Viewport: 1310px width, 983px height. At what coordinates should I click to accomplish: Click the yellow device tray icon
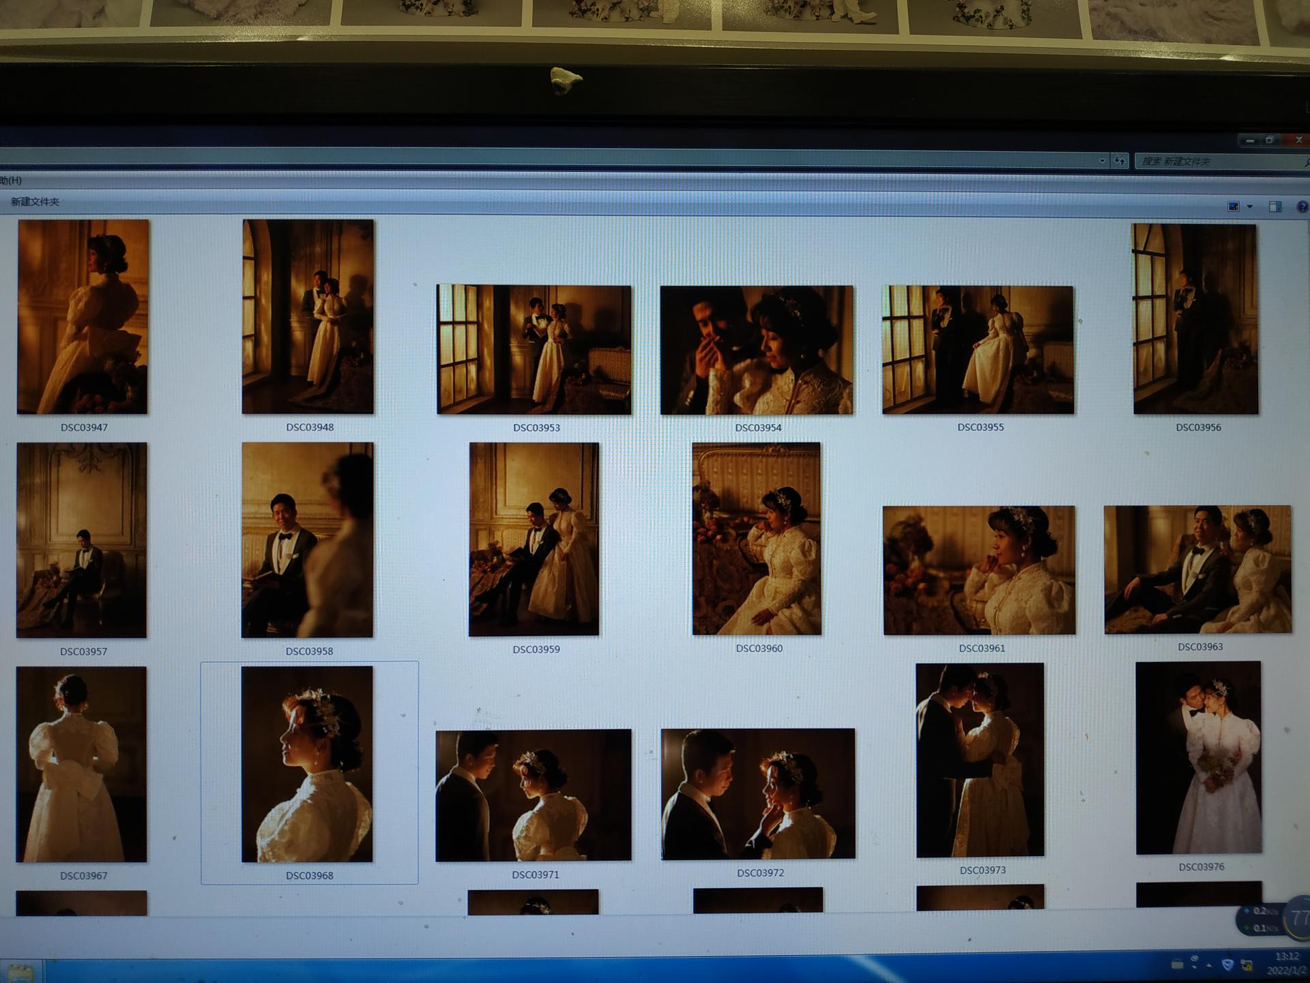[1247, 965]
